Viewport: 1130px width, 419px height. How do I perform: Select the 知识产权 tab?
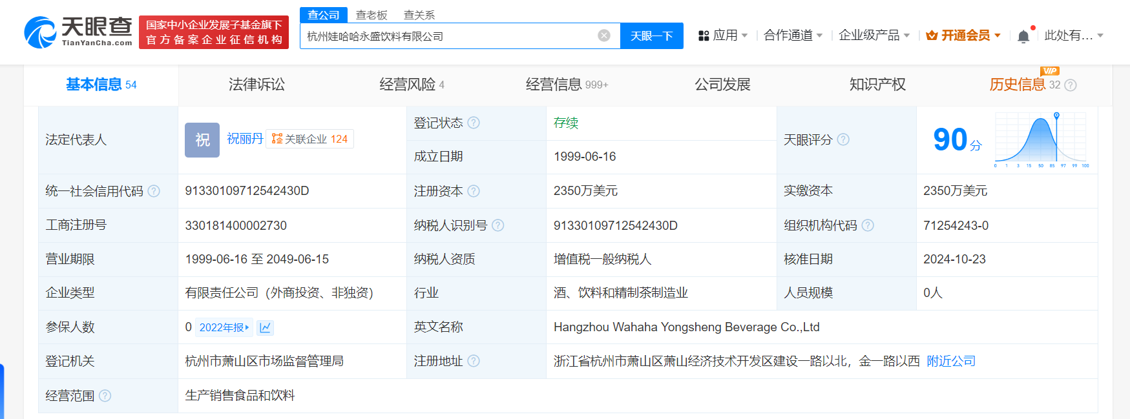pyautogui.click(x=877, y=85)
